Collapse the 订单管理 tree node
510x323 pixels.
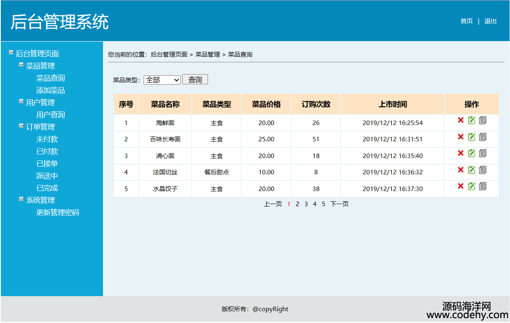[x=21, y=125]
